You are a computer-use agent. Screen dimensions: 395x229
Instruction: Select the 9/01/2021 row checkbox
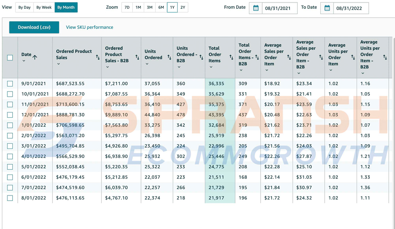pos(10,84)
